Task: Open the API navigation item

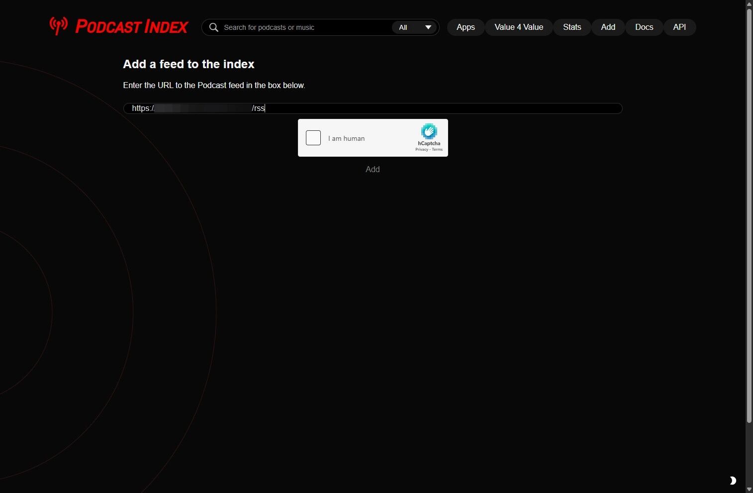Action: [x=679, y=27]
